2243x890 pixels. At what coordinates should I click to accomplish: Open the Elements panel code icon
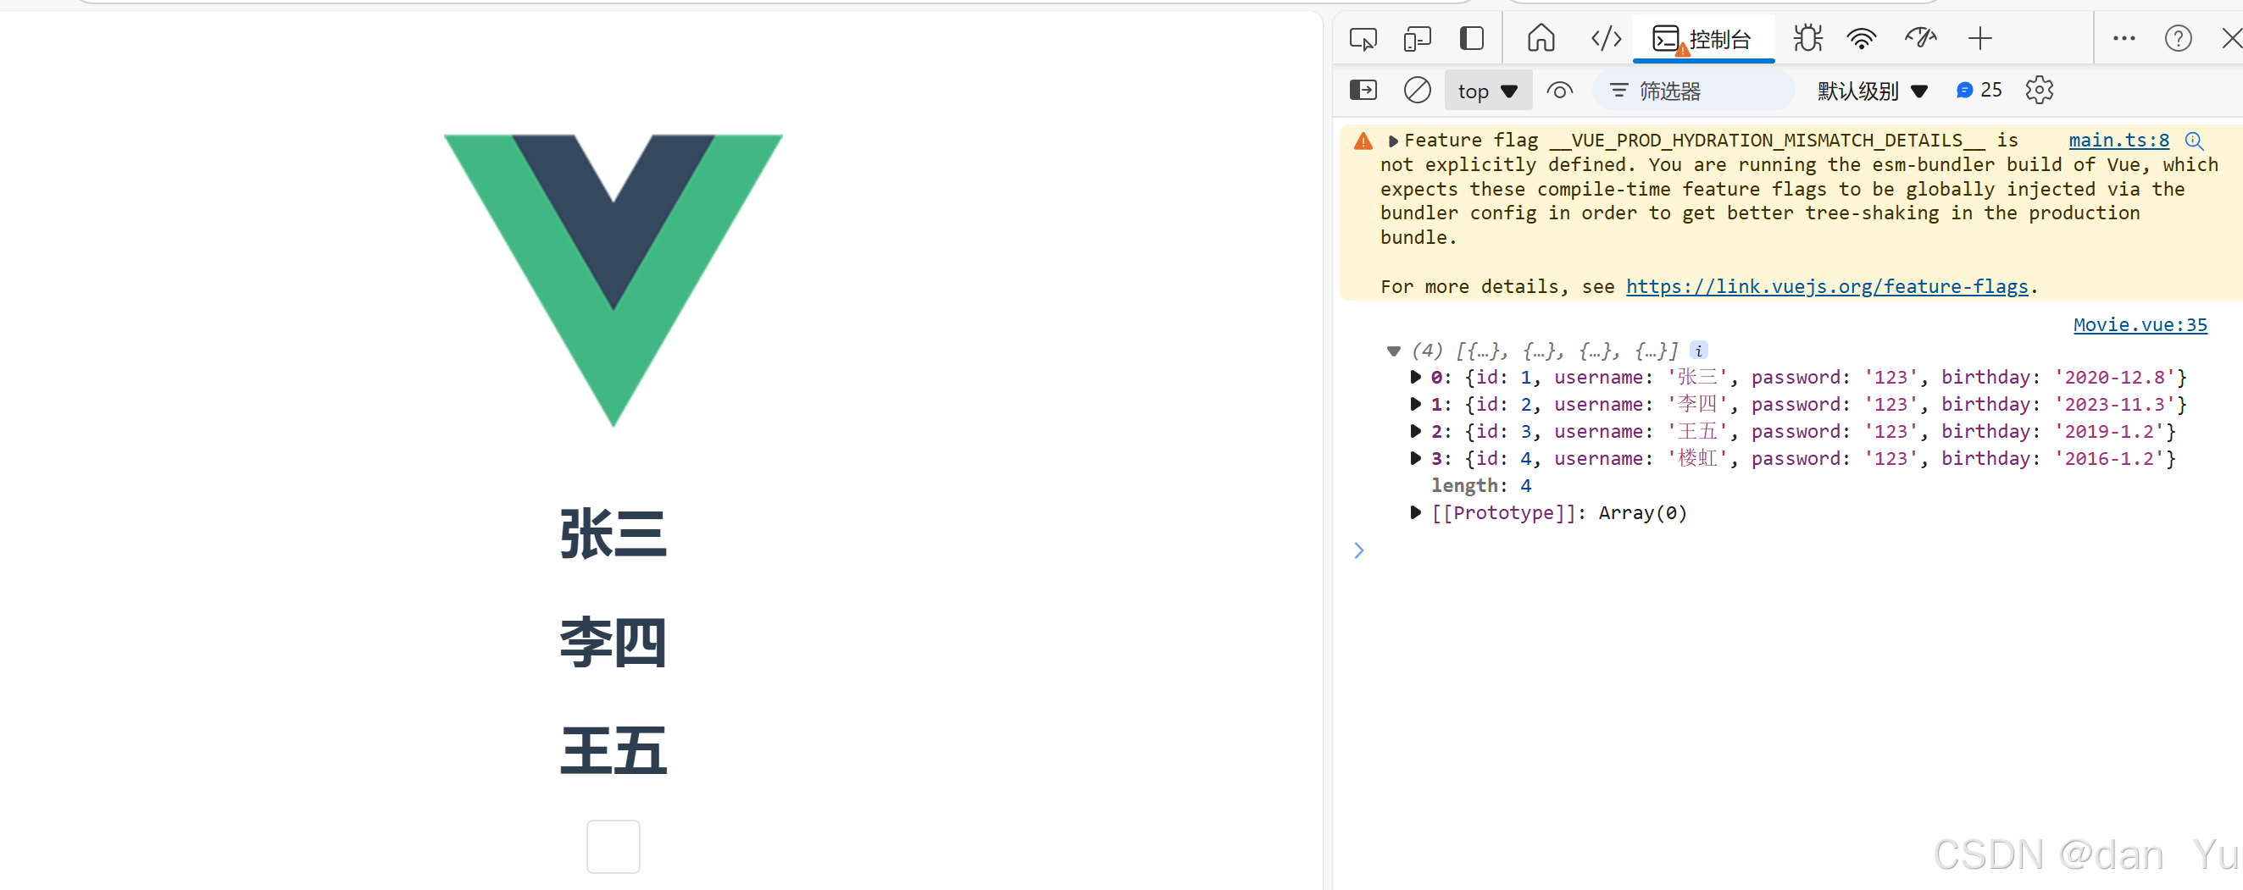click(1606, 38)
